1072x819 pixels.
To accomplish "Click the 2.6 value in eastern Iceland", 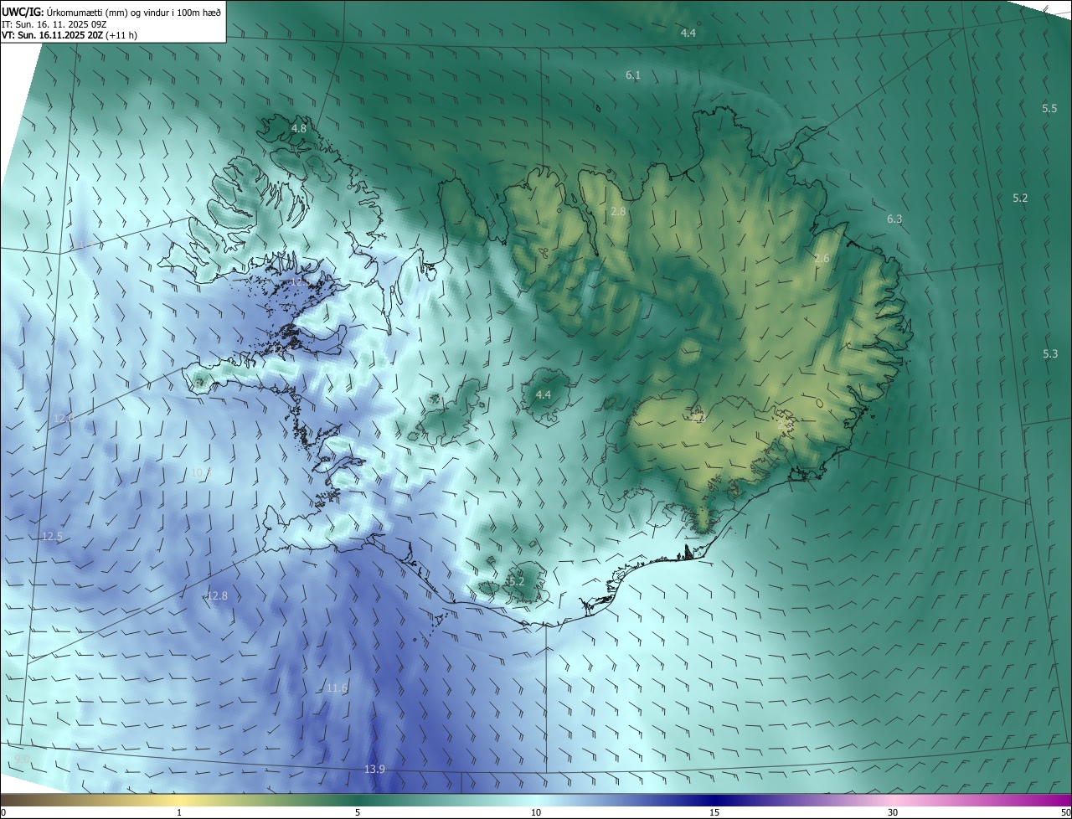I will click(x=822, y=259).
